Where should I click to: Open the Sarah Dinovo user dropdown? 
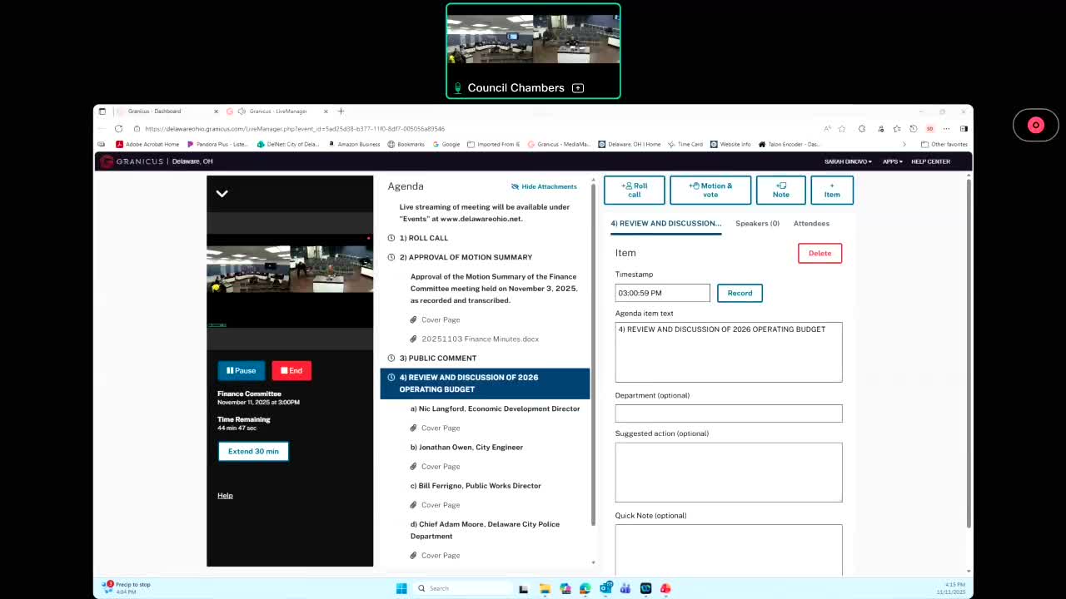(848, 161)
